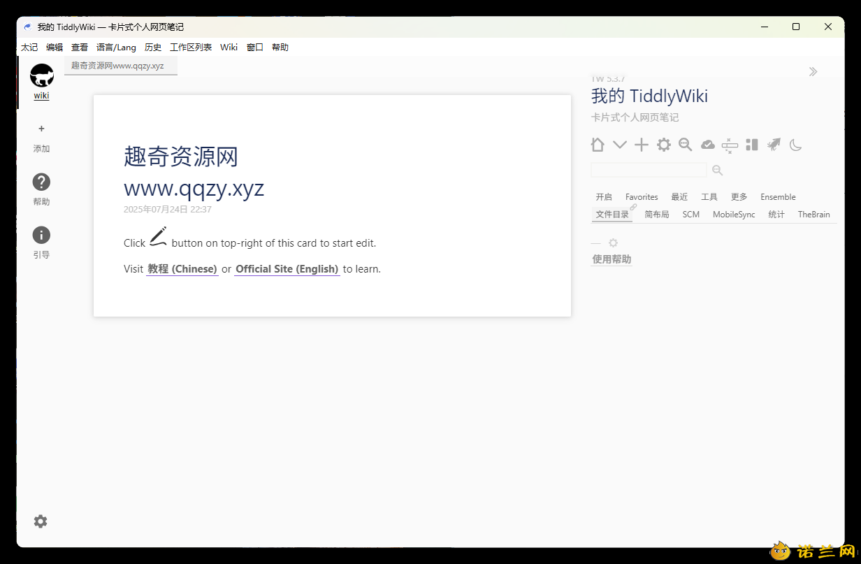Click the 卡片式个人网页笔记 subtitle text
This screenshot has width=861, height=564.
point(635,117)
